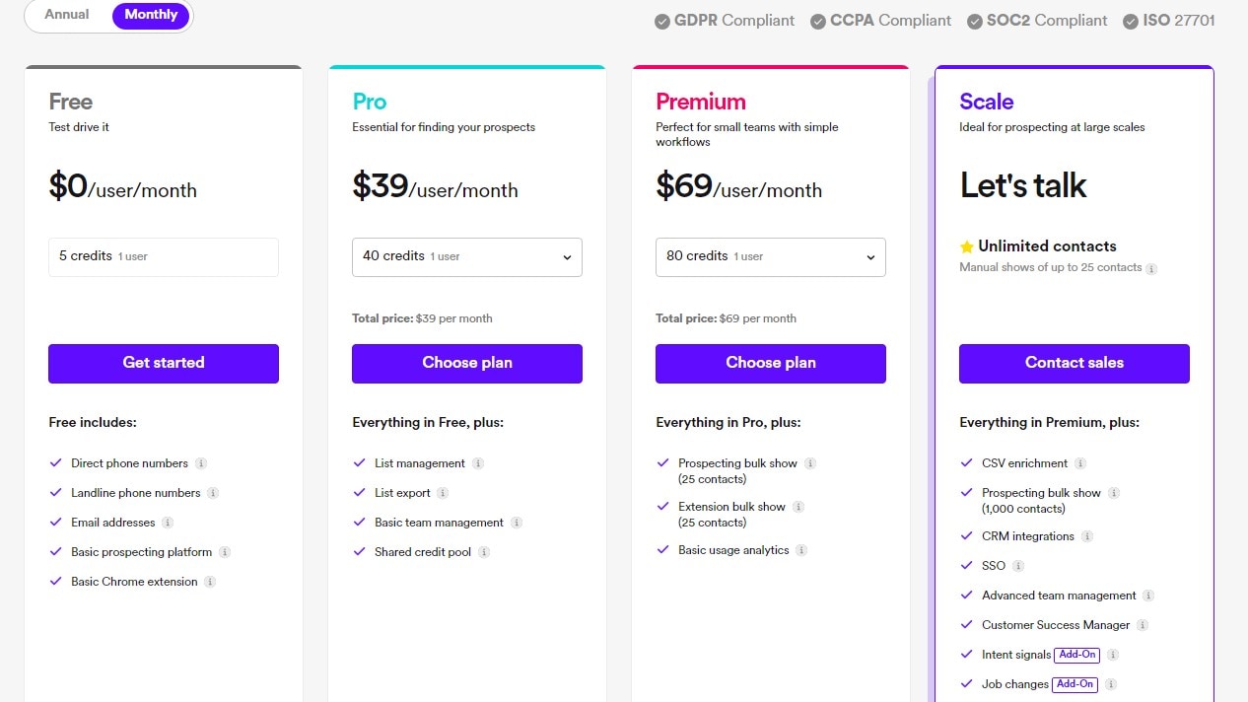Open info icon beside Basic usage analytics
The image size is (1248, 702).
coord(800,550)
